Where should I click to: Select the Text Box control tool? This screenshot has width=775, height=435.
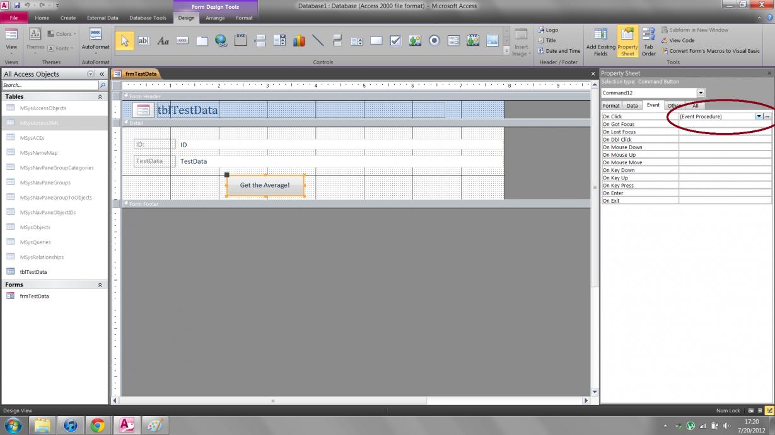[144, 41]
